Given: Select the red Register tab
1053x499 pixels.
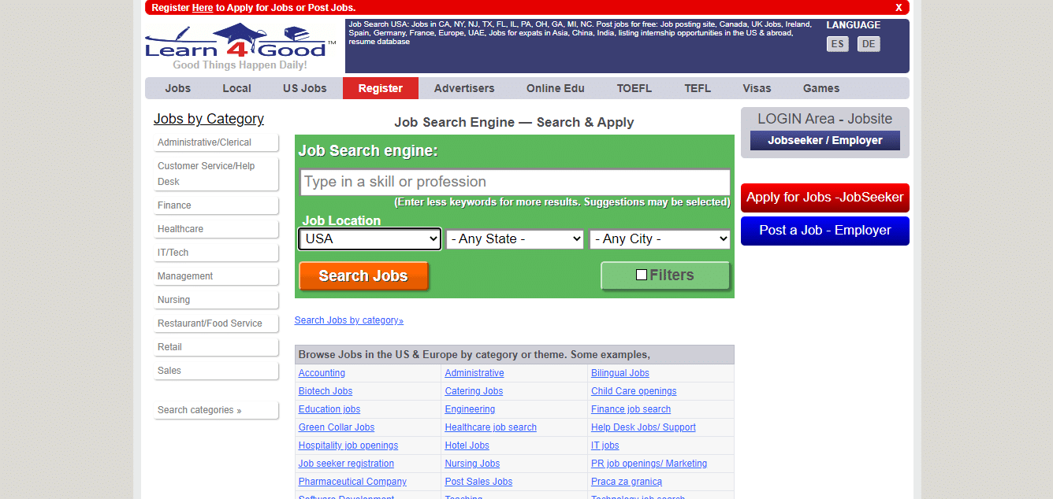Looking at the screenshot, I should click(x=381, y=88).
